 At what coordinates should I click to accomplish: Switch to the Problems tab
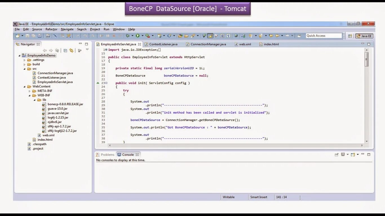(x=105, y=155)
